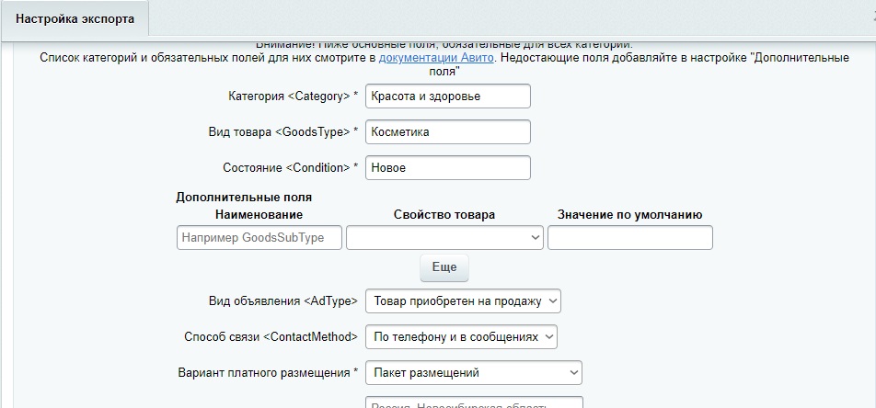Focus the Вид товара field containing Косметика
The image size is (876, 408).
click(x=447, y=132)
